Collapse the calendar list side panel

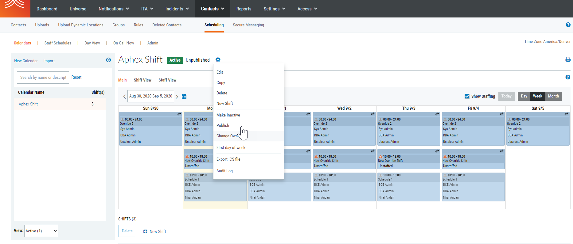(x=108, y=60)
